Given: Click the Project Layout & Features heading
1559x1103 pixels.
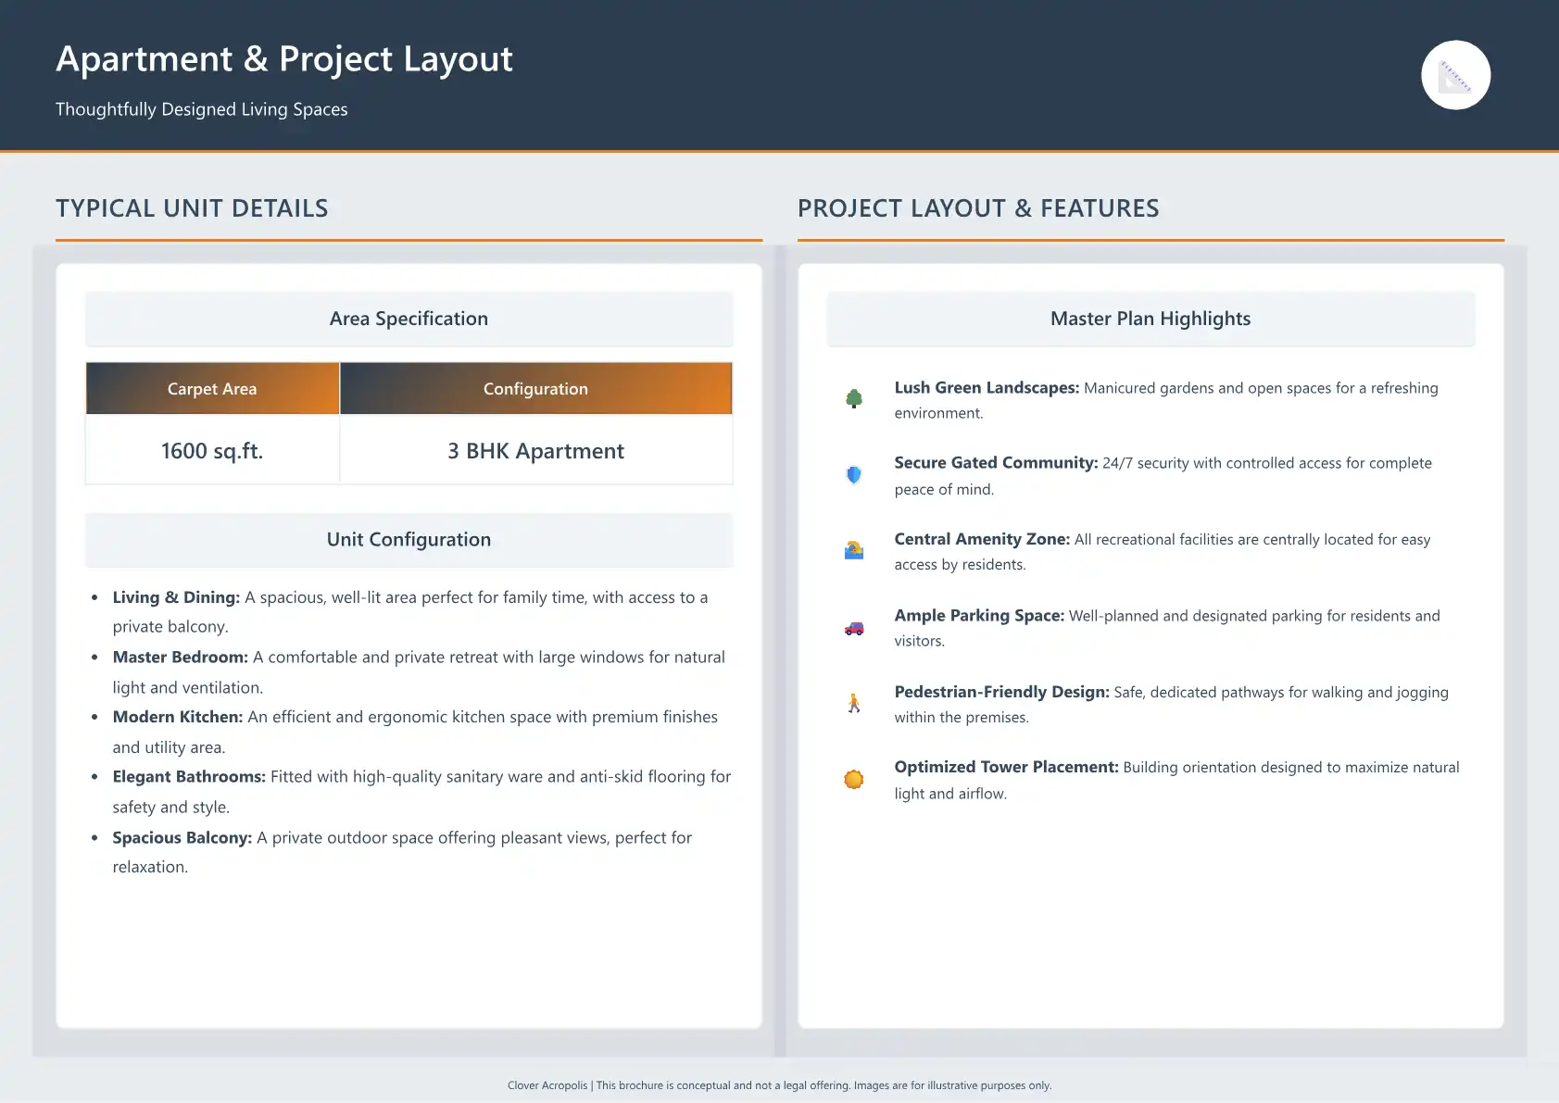Looking at the screenshot, I should pyautogui.click(x=978, y=208).
